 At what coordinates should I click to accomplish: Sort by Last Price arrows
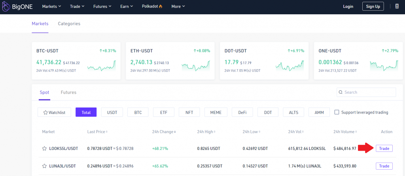pos(107,132)
